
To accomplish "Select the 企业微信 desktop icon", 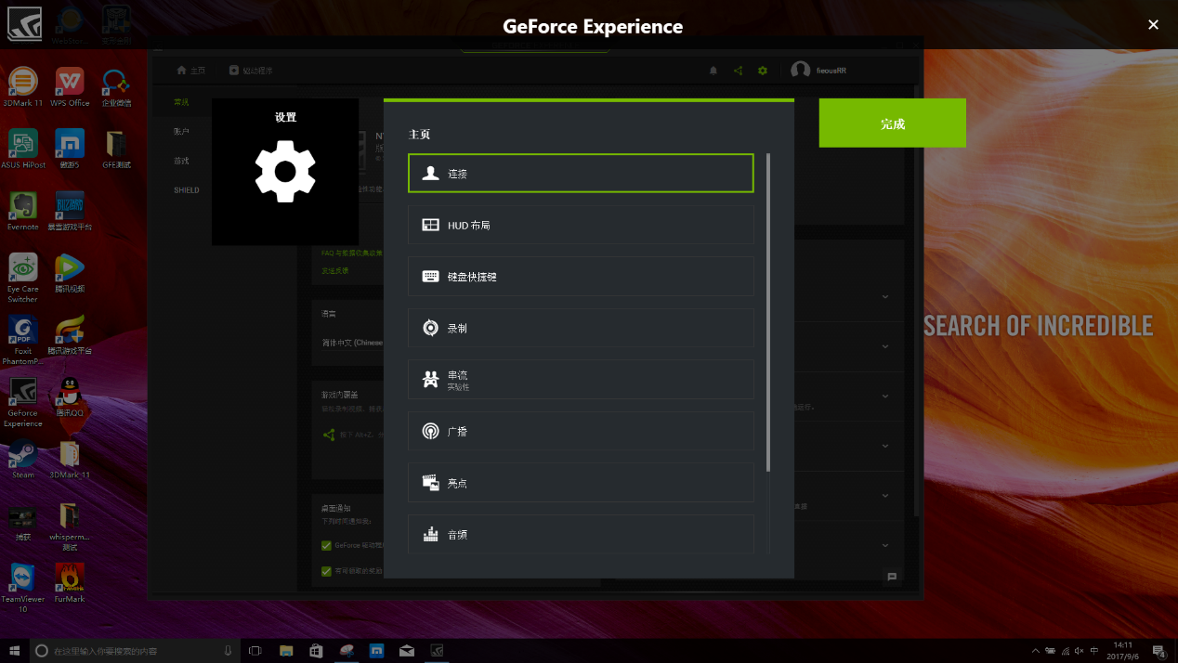I will click(116, 88).
